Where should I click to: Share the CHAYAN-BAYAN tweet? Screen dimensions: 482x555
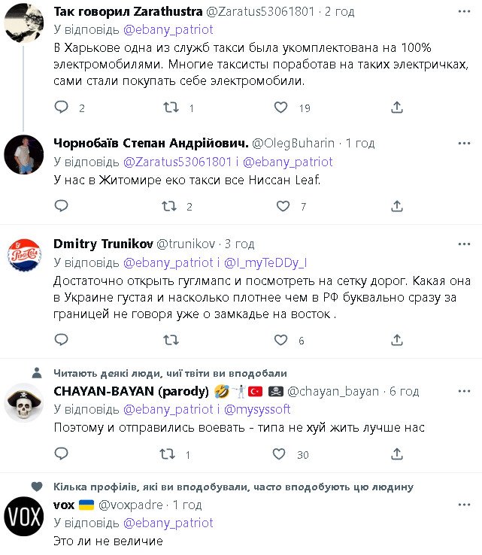396,454
